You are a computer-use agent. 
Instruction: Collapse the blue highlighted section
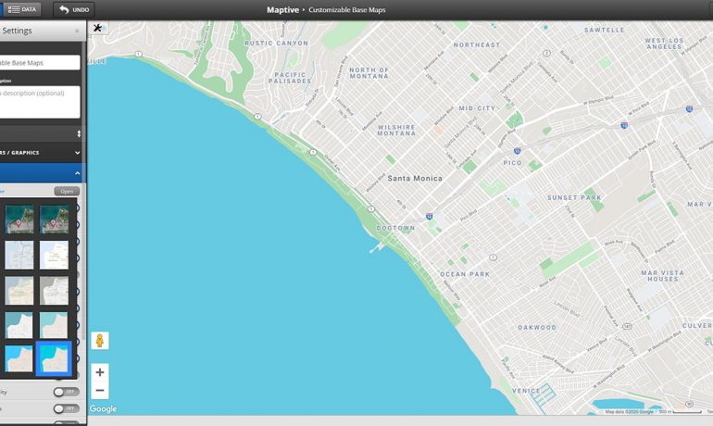77,173
